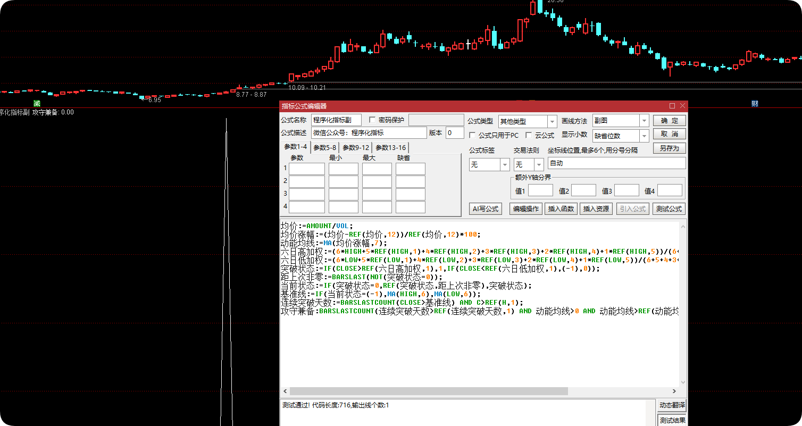Image resolution: width=802 pixels, height=426 pixels.
Task: Click the blue 财 marker on the chart
Action: (755, 103)
